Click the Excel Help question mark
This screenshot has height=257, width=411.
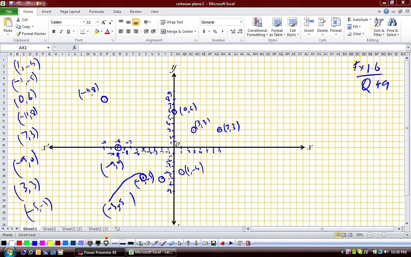[386, 11]
